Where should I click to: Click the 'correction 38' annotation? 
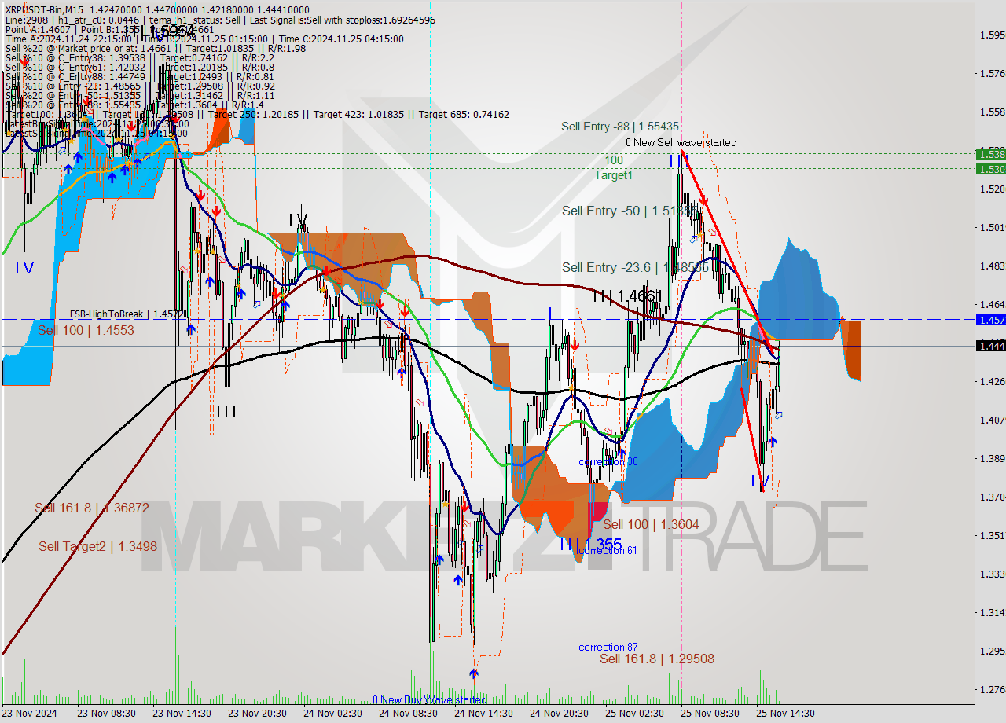(x=608, y=461)
